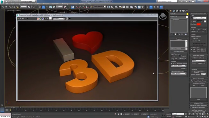
Task: Click the Delete button under Atmospheres & Effects
Action: coord(202,86)
